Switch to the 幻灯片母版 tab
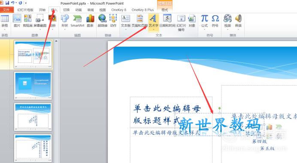Viewport: 297px width, 163px height. click(x=25, y=10)
